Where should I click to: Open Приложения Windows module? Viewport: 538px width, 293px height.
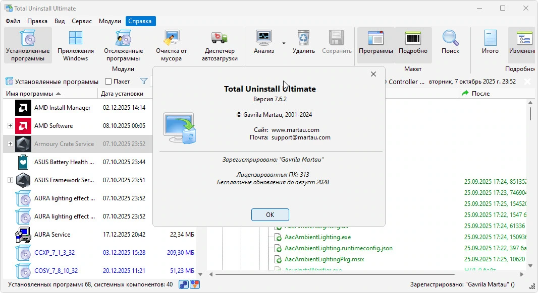pos(76,45)
